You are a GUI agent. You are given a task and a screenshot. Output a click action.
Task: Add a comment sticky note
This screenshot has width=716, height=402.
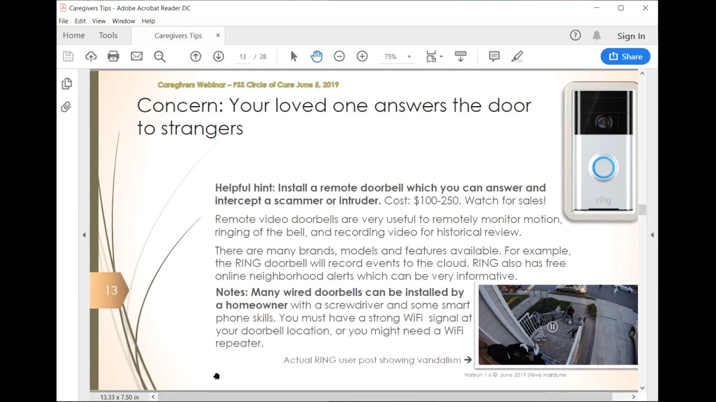pyautogui.click(x=494, y=56)
